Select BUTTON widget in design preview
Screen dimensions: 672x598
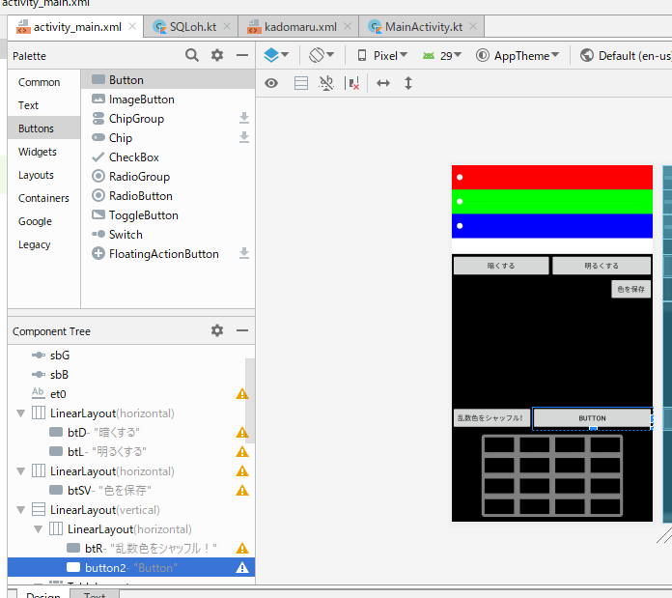point(592,418)
